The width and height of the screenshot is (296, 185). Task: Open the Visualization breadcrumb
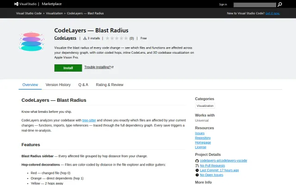coord(55,13)
